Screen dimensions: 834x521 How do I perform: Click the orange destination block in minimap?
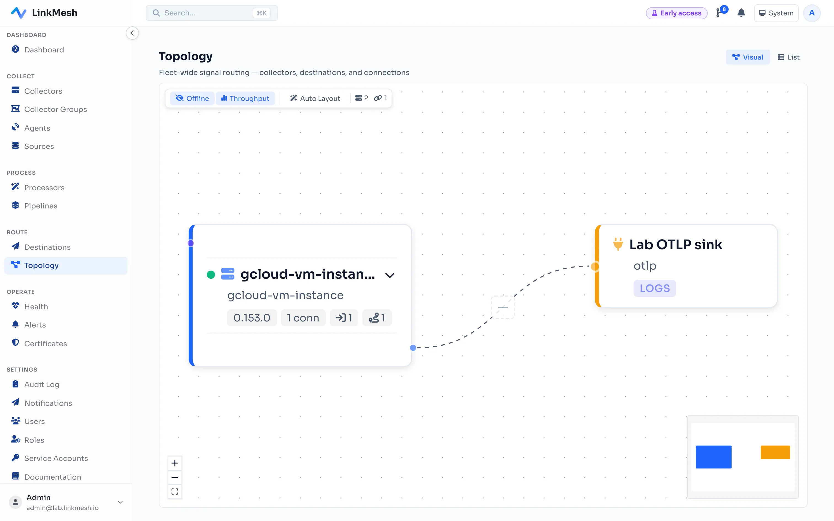(775, 452)
